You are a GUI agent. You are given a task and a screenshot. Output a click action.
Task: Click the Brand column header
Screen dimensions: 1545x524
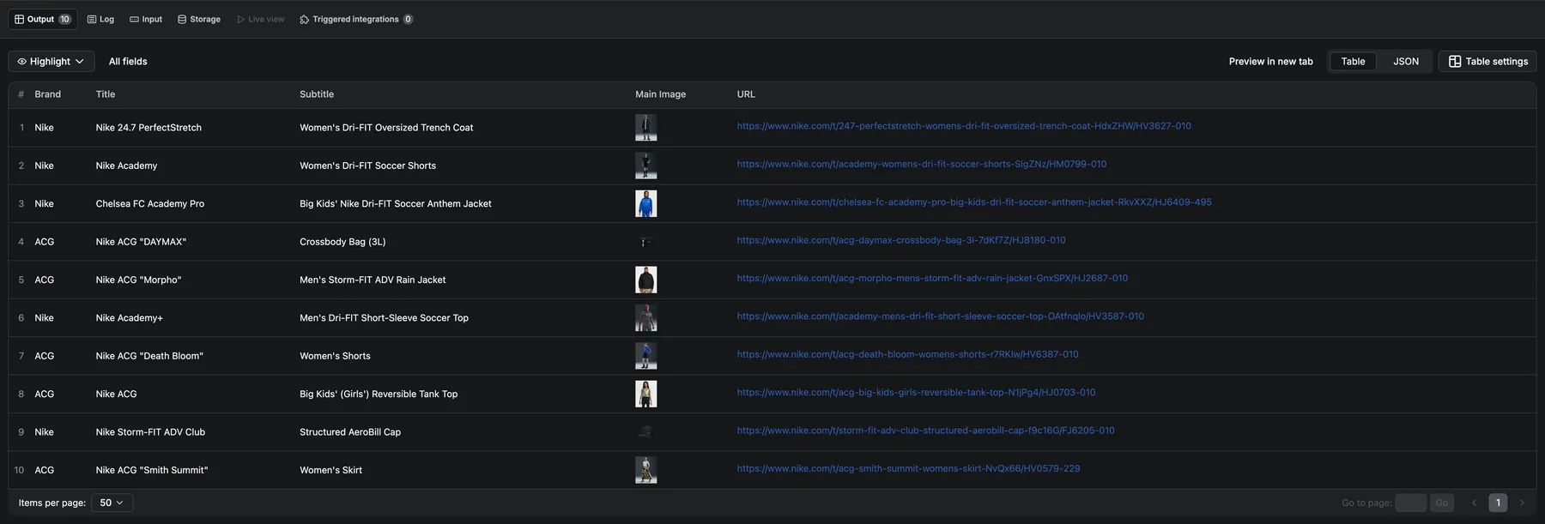pyautogui.click(x=47, y=94)
